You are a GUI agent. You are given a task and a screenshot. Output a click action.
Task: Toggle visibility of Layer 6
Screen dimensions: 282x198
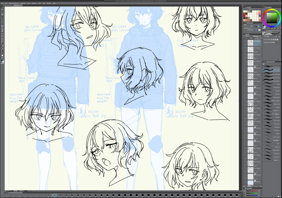244,76
